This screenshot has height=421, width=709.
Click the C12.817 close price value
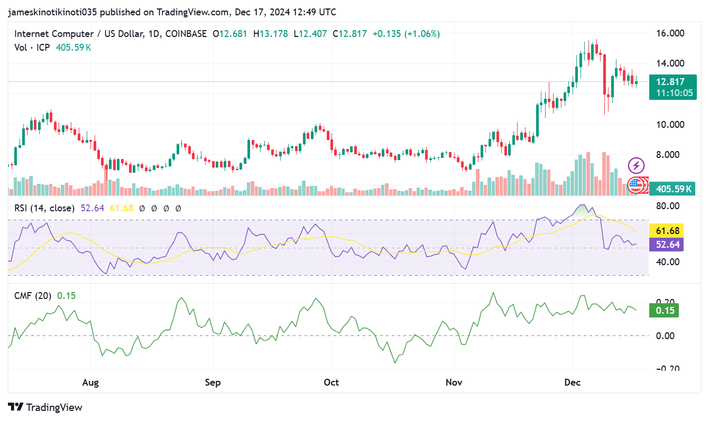[x=349, y=34]
